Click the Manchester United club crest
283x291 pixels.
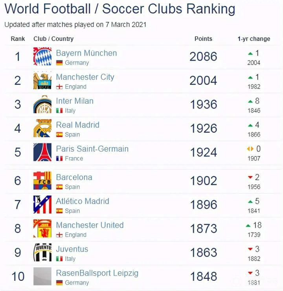point(42,229)
